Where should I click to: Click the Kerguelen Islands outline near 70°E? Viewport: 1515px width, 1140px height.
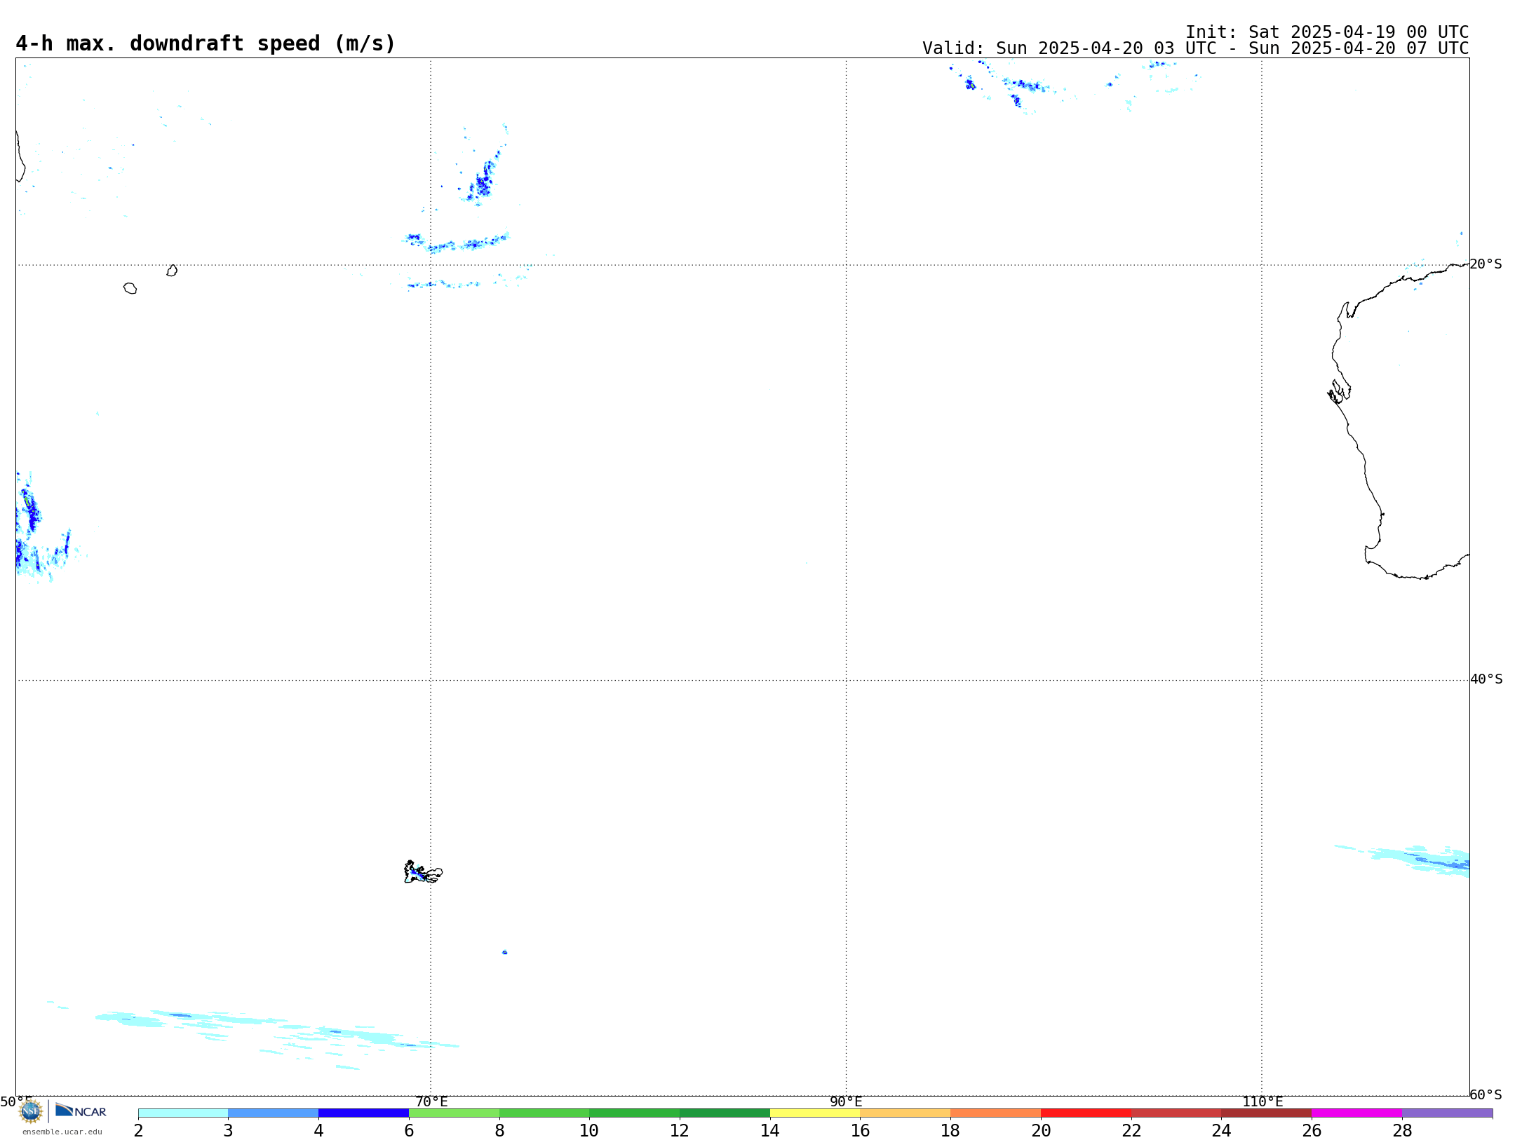[423, 872]
